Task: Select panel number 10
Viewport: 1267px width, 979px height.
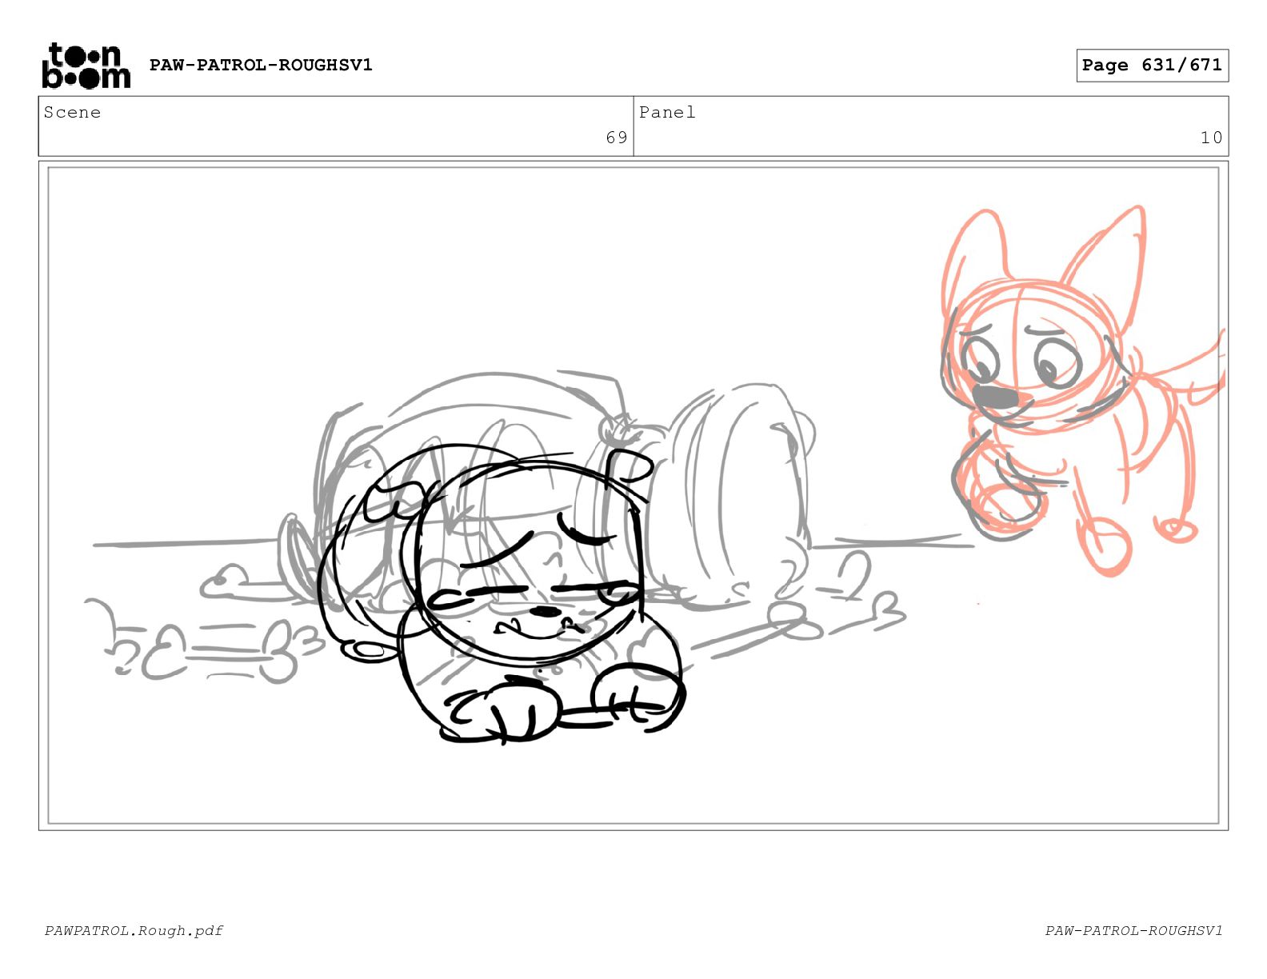Action: (x=1211, y=138)
